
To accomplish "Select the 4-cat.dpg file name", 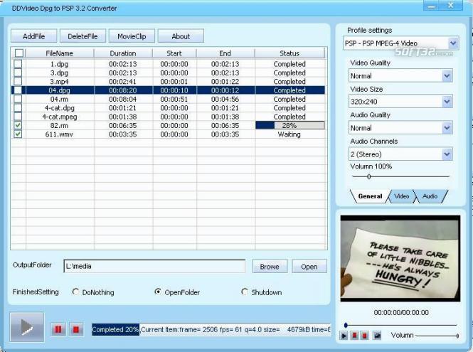I will (x=60, y=107).
